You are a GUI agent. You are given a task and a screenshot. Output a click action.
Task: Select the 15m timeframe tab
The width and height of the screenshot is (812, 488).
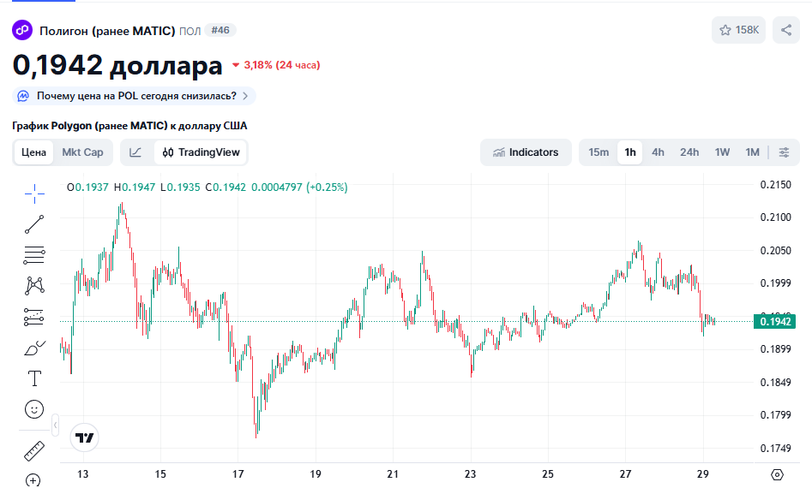[598, 152]
